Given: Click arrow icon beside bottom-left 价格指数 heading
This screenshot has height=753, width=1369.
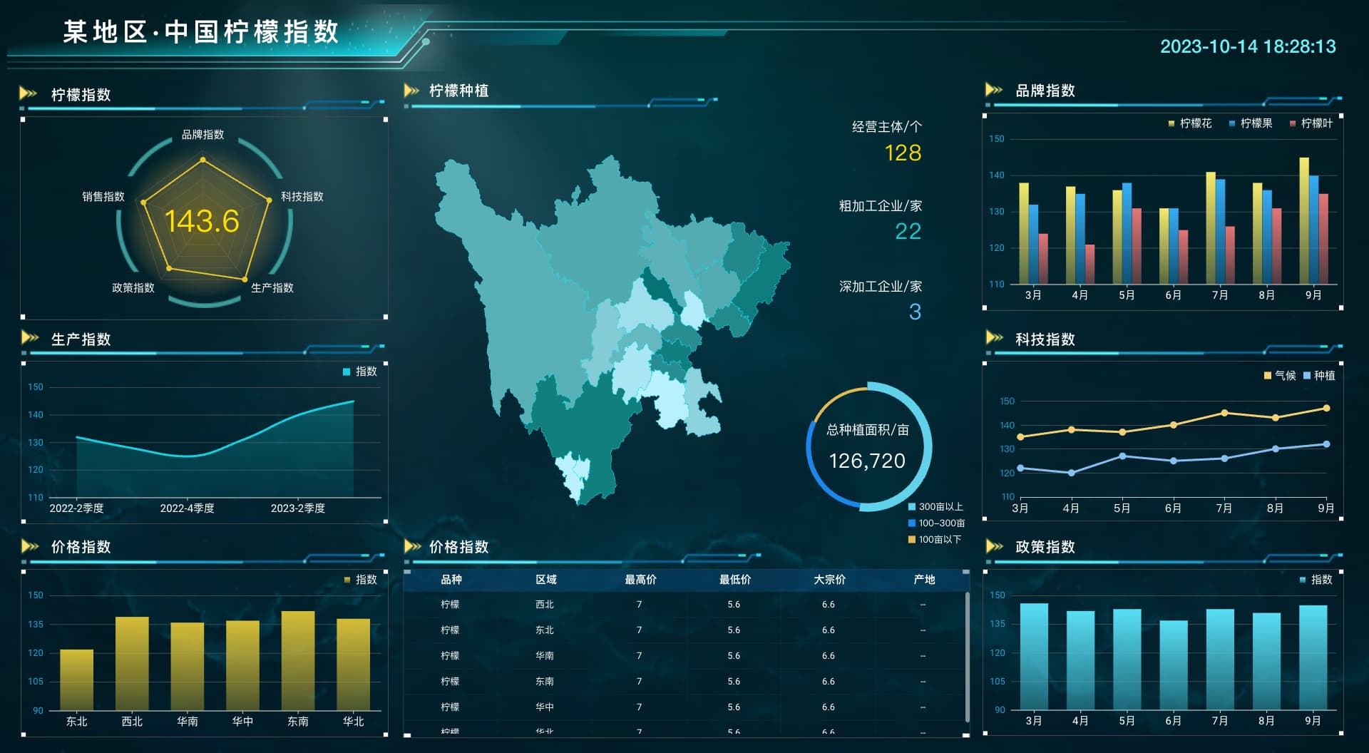Looking at the screenshot, I should point(30,546).
